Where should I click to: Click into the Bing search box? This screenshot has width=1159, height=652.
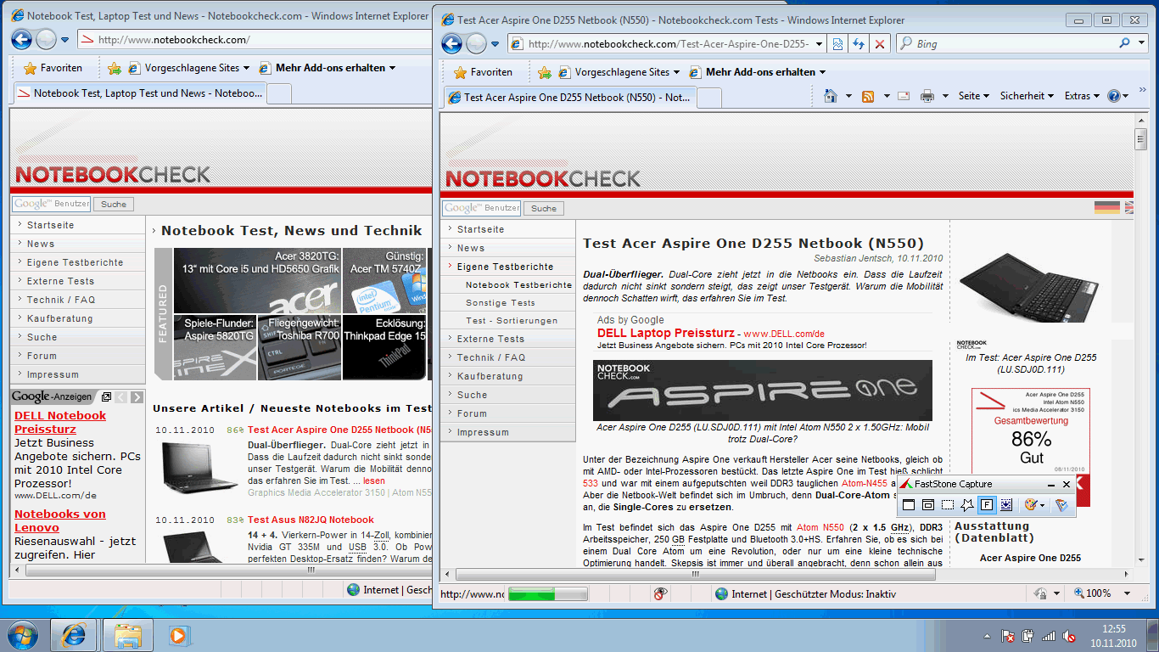coord(1014,43)
